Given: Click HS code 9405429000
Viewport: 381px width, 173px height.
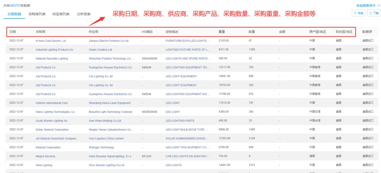Looking at the screenshot, I should point(149,58).
